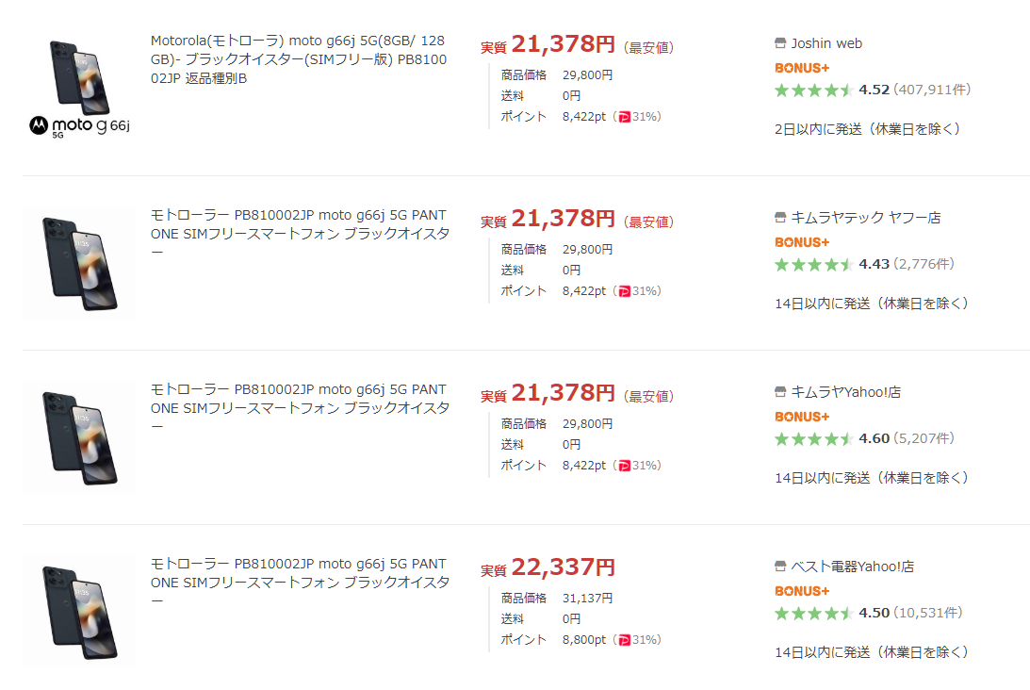1030x690 pixels.
Task: Click the shop icon beside Joshin web
Action: tap(780, 43)
